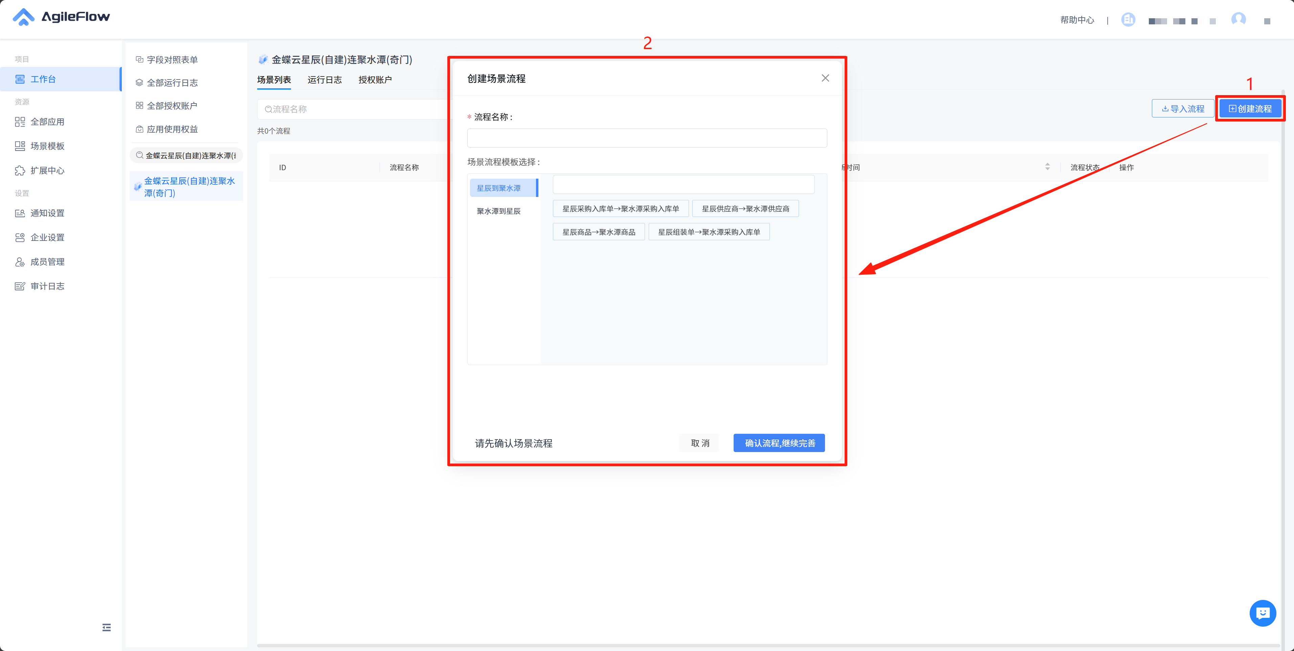Open 成员管理 member management
Screen dimensions: 1294x651
coord(47,262)
